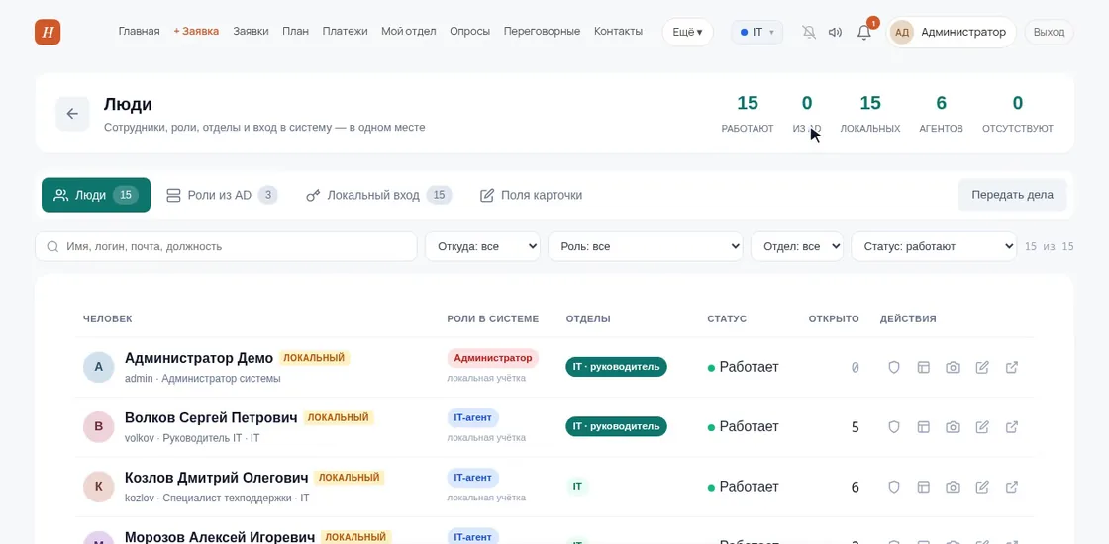
Task: Click the crossed-out bell mute icon
Action: pos(809,32)
